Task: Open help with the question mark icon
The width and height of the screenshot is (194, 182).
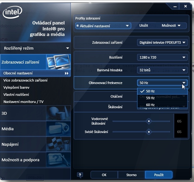Action: click(x=80, y=175)
